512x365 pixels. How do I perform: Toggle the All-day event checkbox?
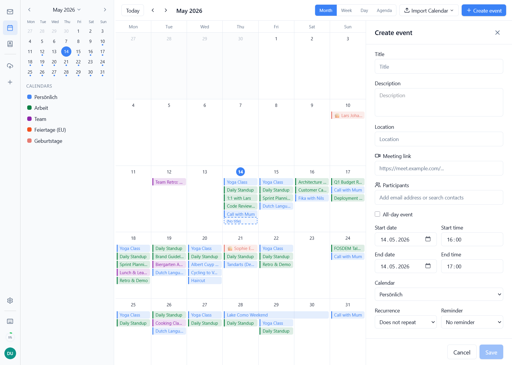(x=377, y=214)
